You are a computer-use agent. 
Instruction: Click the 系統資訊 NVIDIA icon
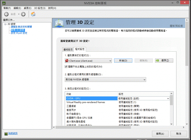tap(6, 134)
